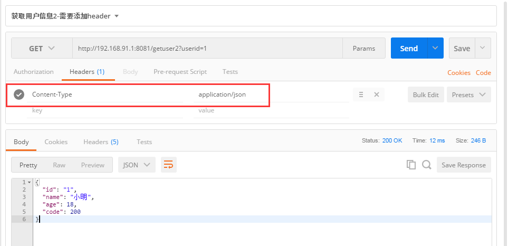Open the request Tests tab
The width and height of the screenshot is (508, 246).
coord(230,72)
